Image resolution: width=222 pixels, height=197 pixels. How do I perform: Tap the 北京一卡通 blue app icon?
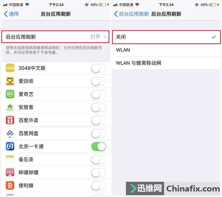click(10, 146)
